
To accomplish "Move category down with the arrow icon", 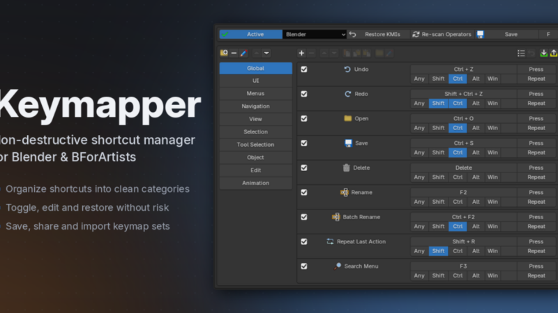I will point(266,53).
